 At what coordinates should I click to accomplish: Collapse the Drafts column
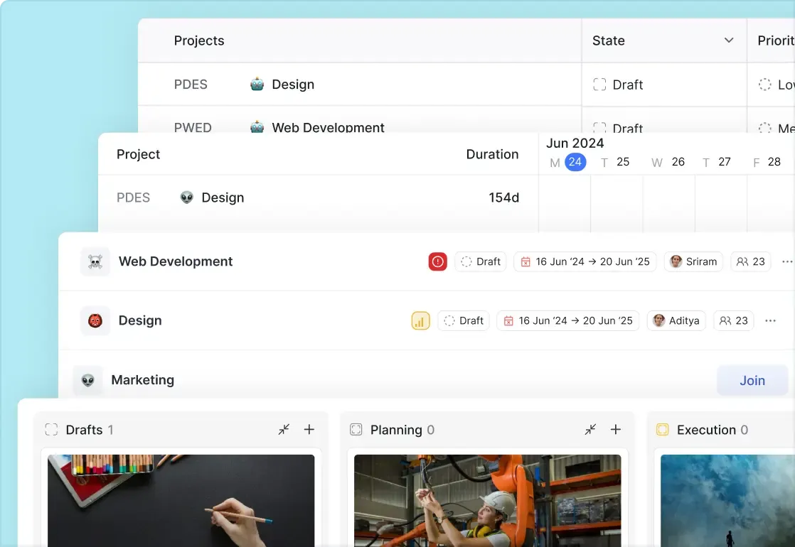click(284, 430)
